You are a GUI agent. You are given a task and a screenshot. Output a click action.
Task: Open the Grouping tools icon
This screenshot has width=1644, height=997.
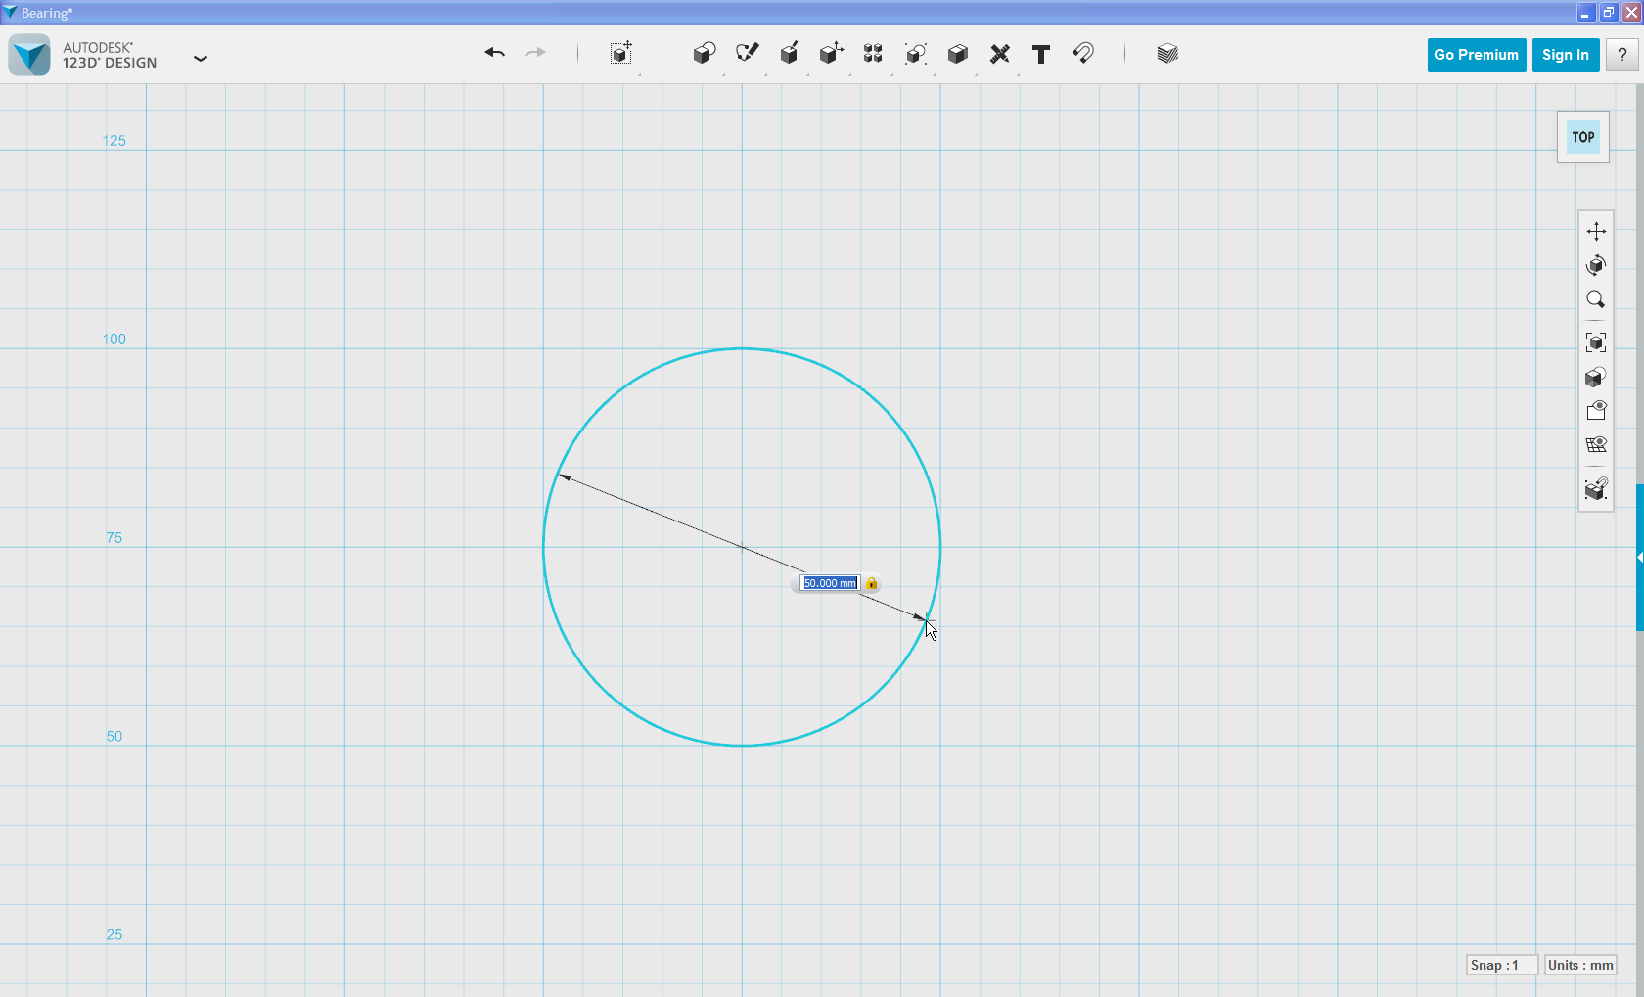coord(916,54)
